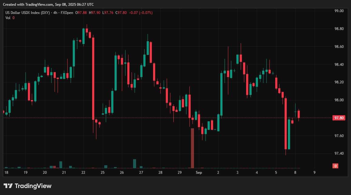Click the change value -0.07 (-0.07%)
Image resolution: width=351 pixels, height=195 pixels.
pos(141,13)
